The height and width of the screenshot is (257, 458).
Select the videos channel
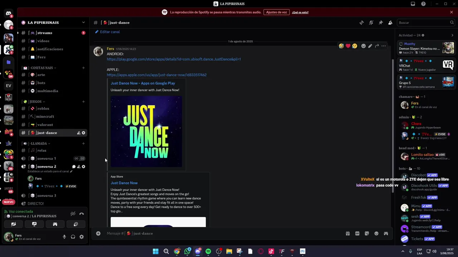click(x=53, y=41)
